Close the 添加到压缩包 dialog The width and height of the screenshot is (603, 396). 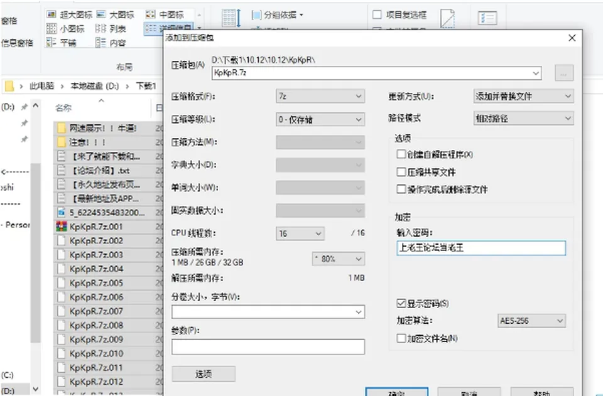pyautogui.click(x=572, y=38)
